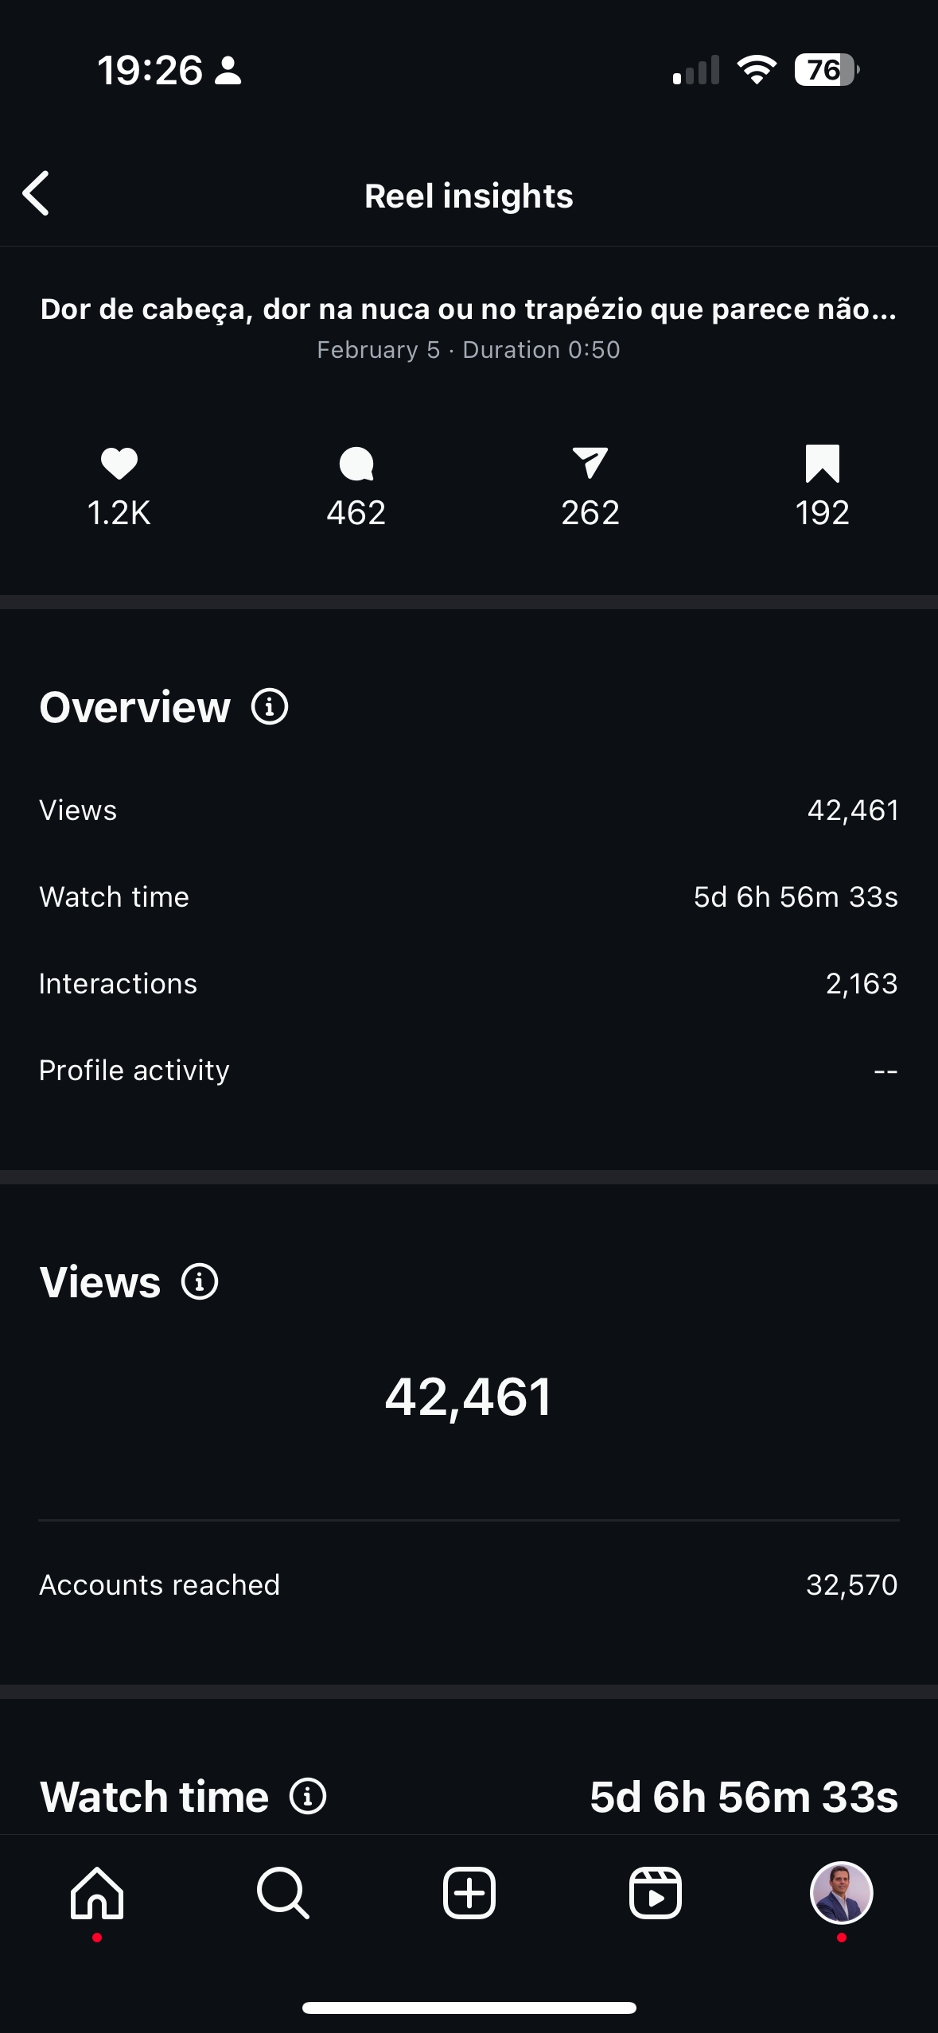Open the Overview info icon
Image resolution: width=938 pixels, height=2033 pixels.
[270, 706]
